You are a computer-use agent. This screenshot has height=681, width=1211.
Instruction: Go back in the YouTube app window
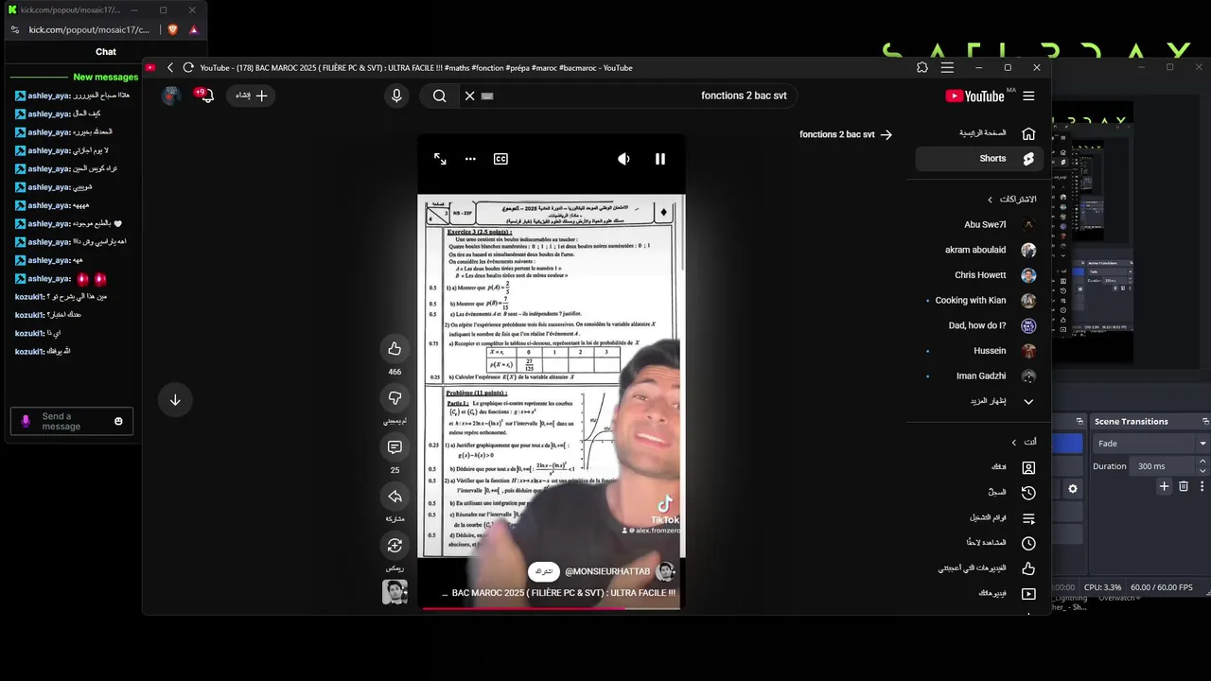(170, 67)
